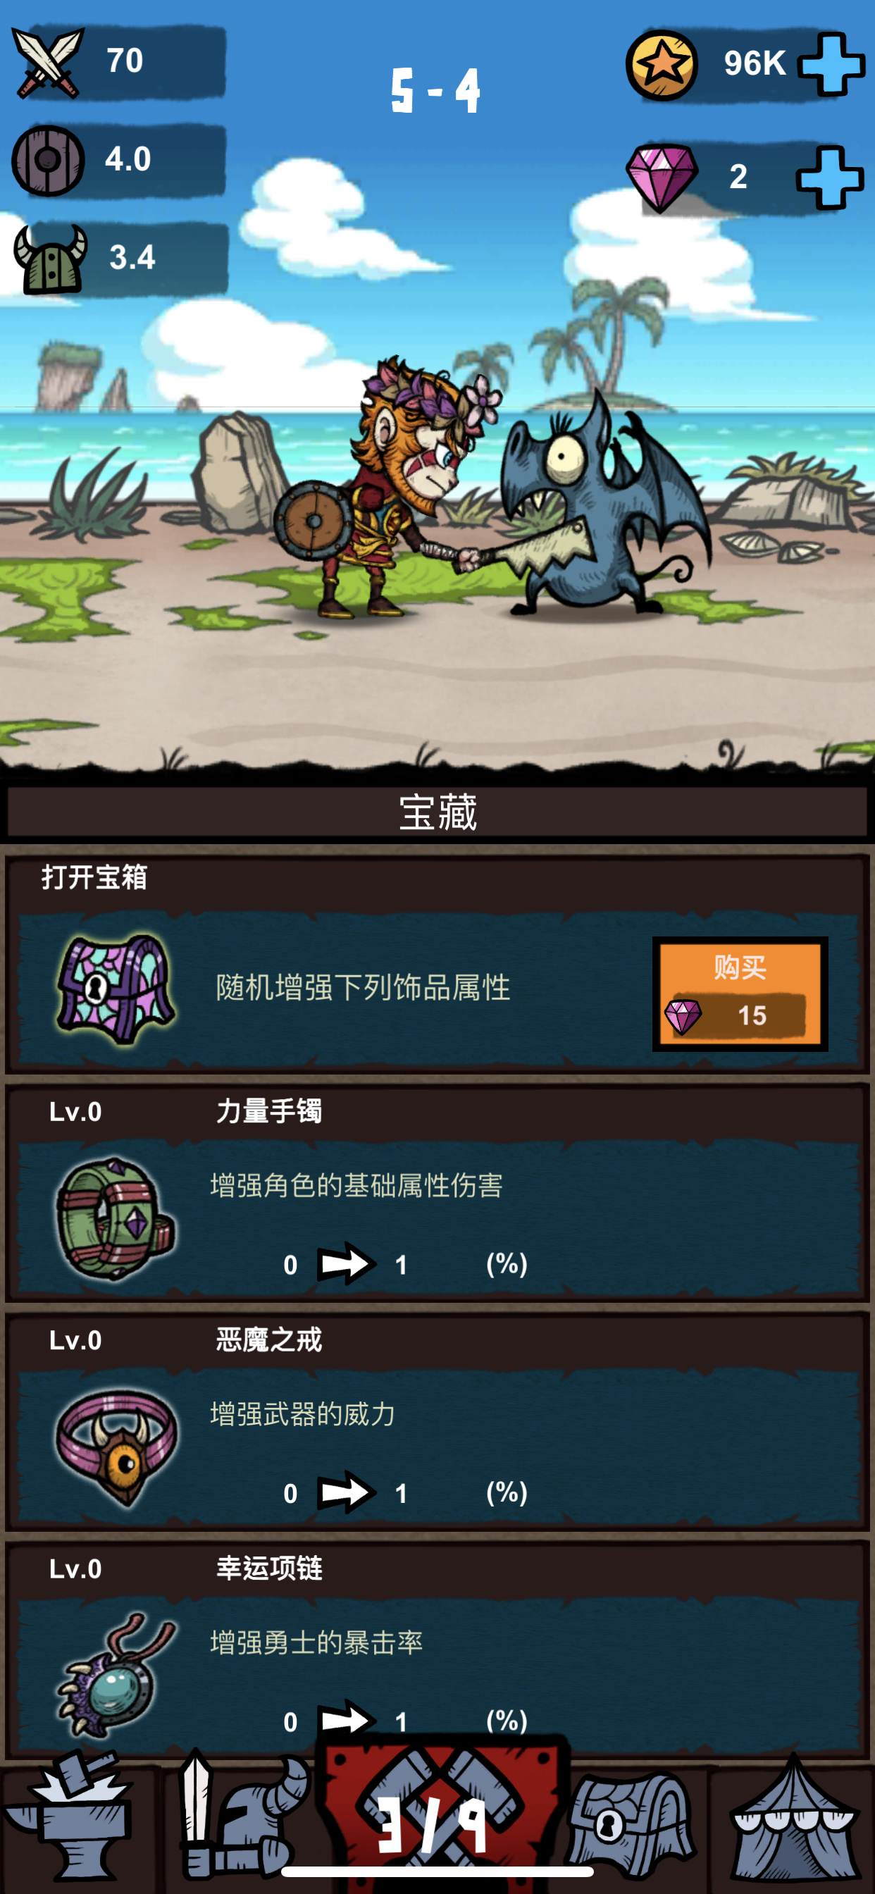
Task: Open the tent camp tab
Action: coord(793,1821)
